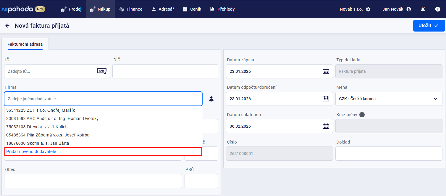Open Jan Novák user account menu

[x=396, y=9]
